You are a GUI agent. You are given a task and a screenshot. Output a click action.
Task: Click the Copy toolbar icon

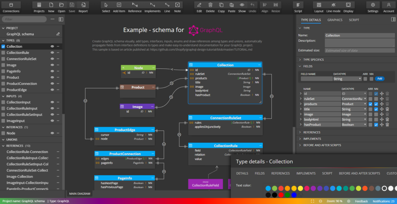(221, 7)
